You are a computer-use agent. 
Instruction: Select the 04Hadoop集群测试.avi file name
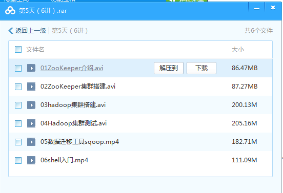(x=73, y=123)
